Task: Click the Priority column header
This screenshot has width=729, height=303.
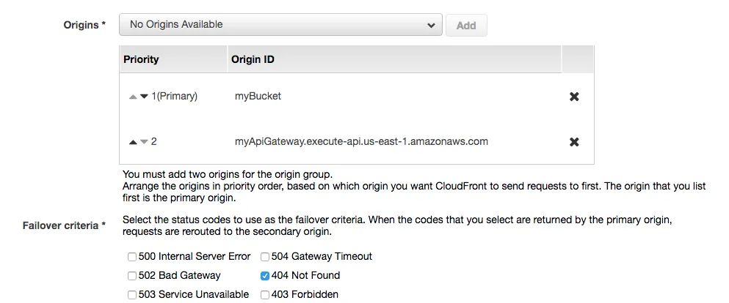Action: (x=141, y=59)
